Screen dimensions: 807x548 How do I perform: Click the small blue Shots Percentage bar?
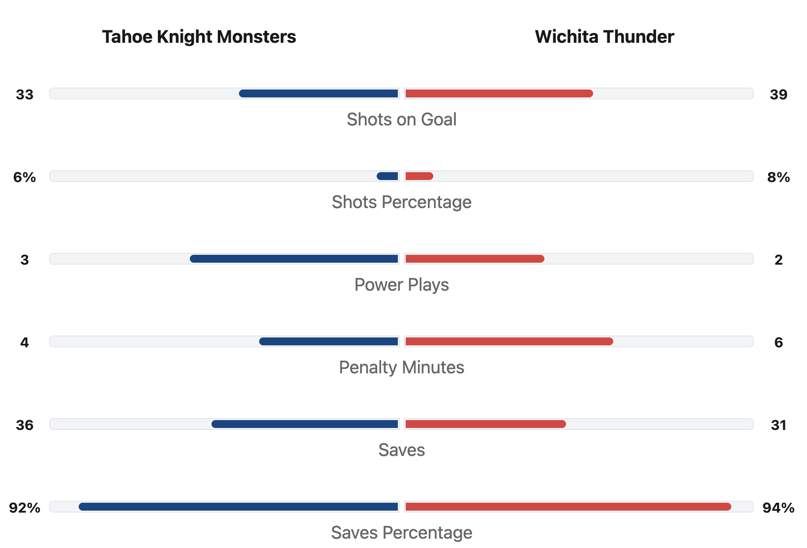tap(388, 176)
